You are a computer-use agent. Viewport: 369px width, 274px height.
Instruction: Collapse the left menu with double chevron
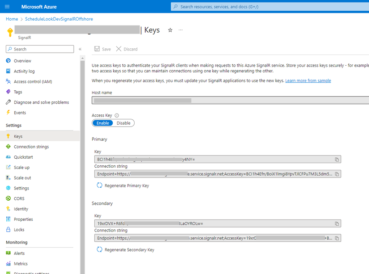pos(80,49)
